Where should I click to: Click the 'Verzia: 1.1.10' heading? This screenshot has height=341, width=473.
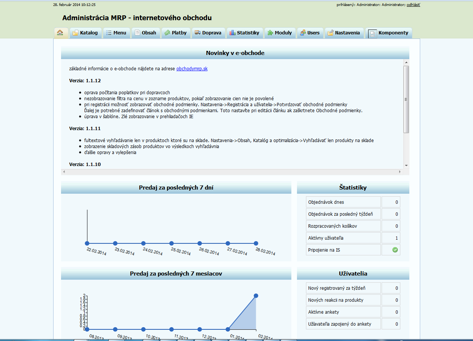click(x=85, y=165)
